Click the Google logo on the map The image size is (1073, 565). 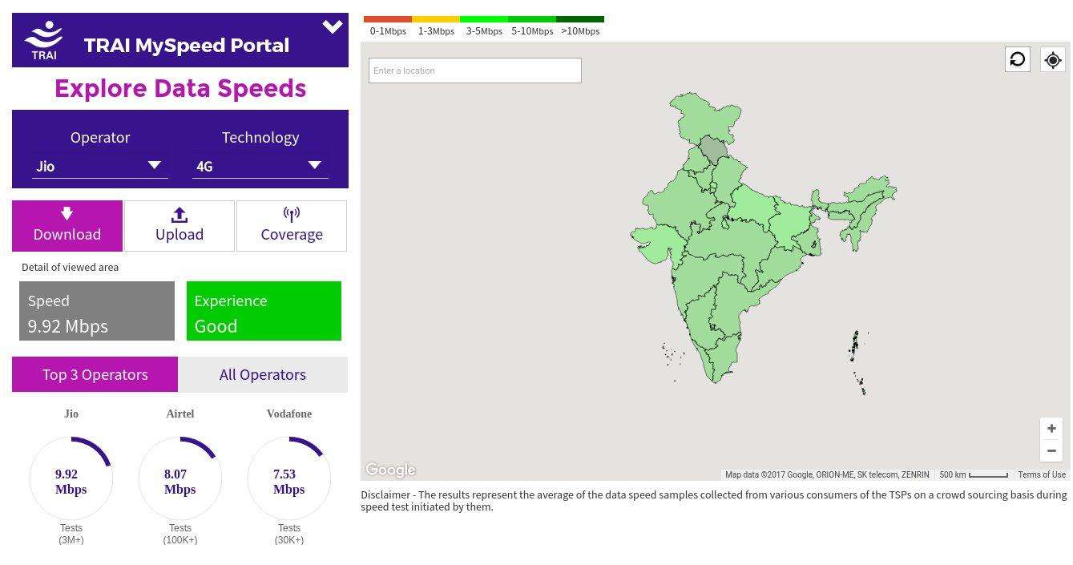point(390,470)
